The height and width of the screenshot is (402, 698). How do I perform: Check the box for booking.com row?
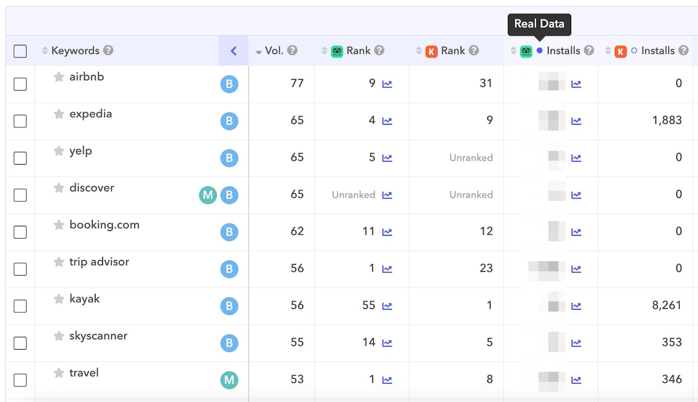[x=20, y=232]
